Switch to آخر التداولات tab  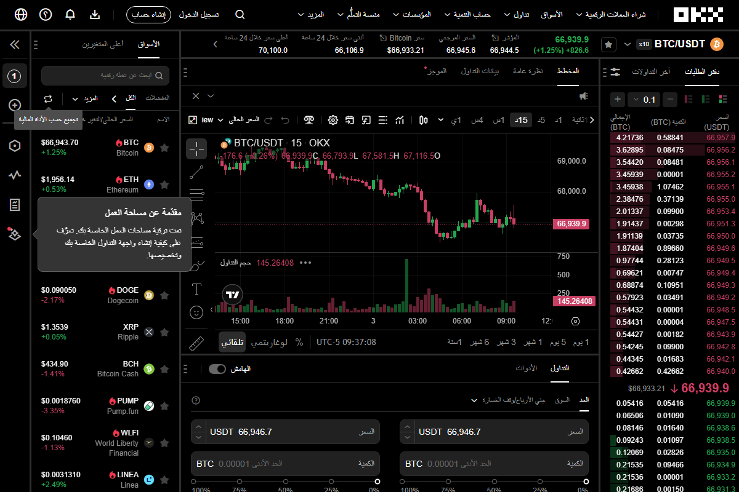(651, 72)
